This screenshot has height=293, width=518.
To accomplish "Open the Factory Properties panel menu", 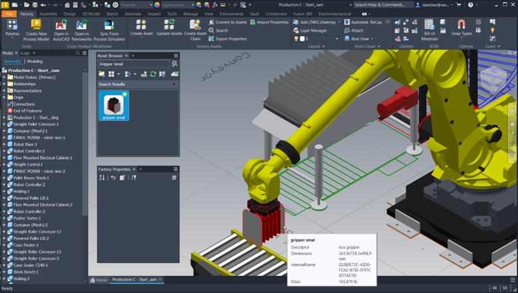I will tap(175, 169).
